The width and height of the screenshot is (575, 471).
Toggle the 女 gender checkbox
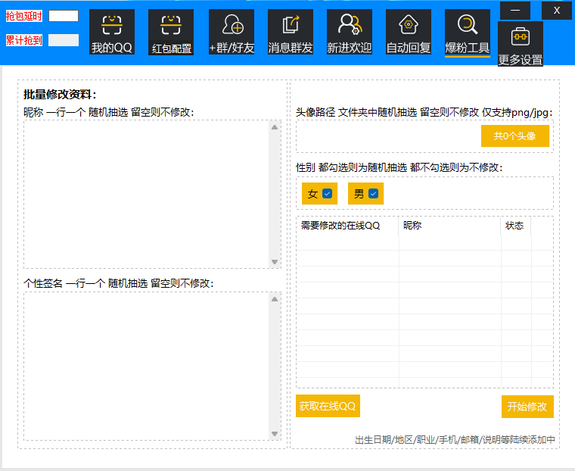click(328, 194)
